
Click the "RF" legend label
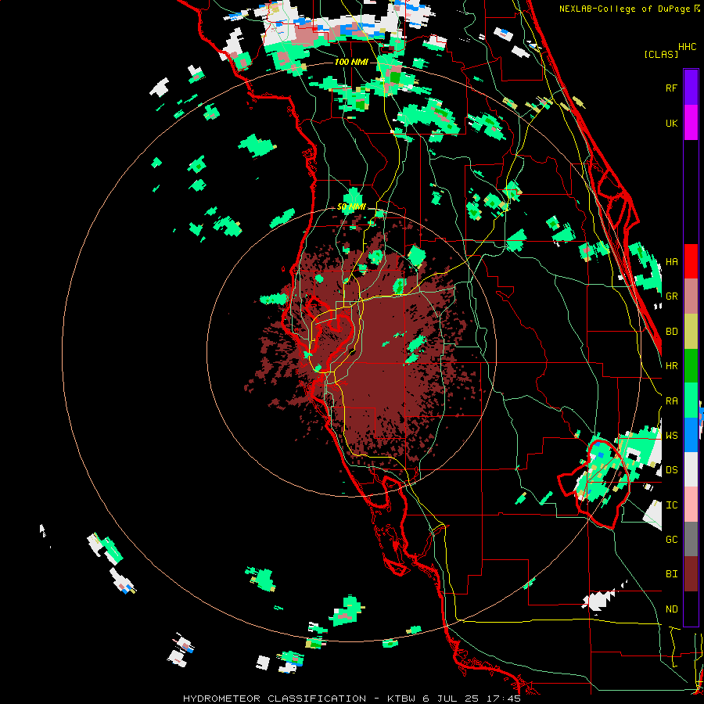pyautogui.click(x=671, y=88)
